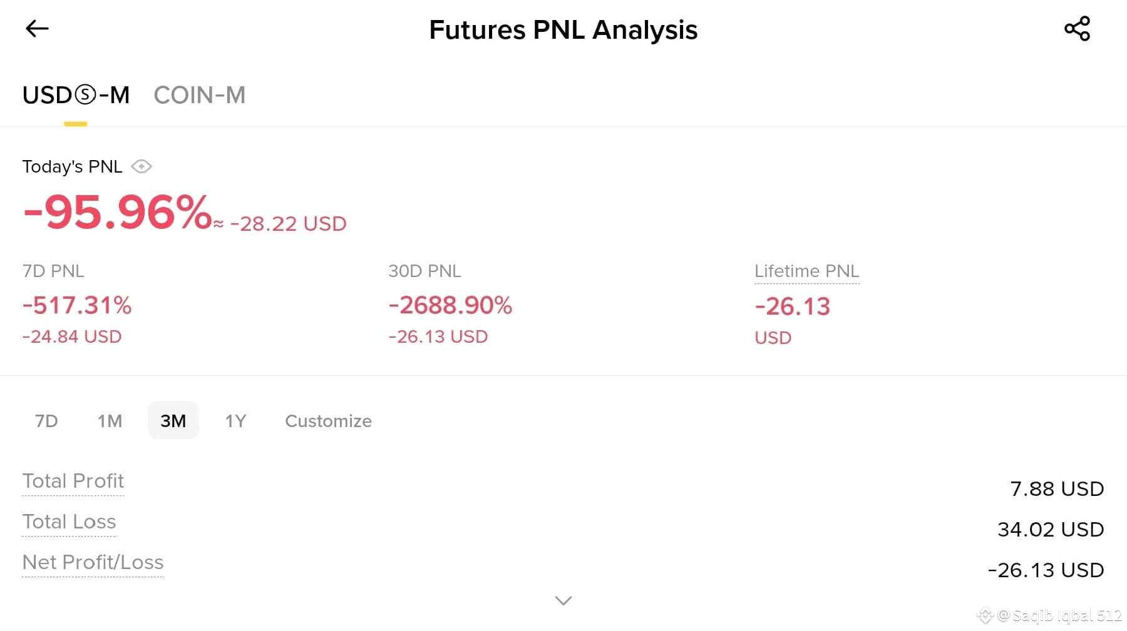Tap the Total Loss label
The width and height of the screenshot is (1127, 631).
pyautogui.click(x=69, y=522)
